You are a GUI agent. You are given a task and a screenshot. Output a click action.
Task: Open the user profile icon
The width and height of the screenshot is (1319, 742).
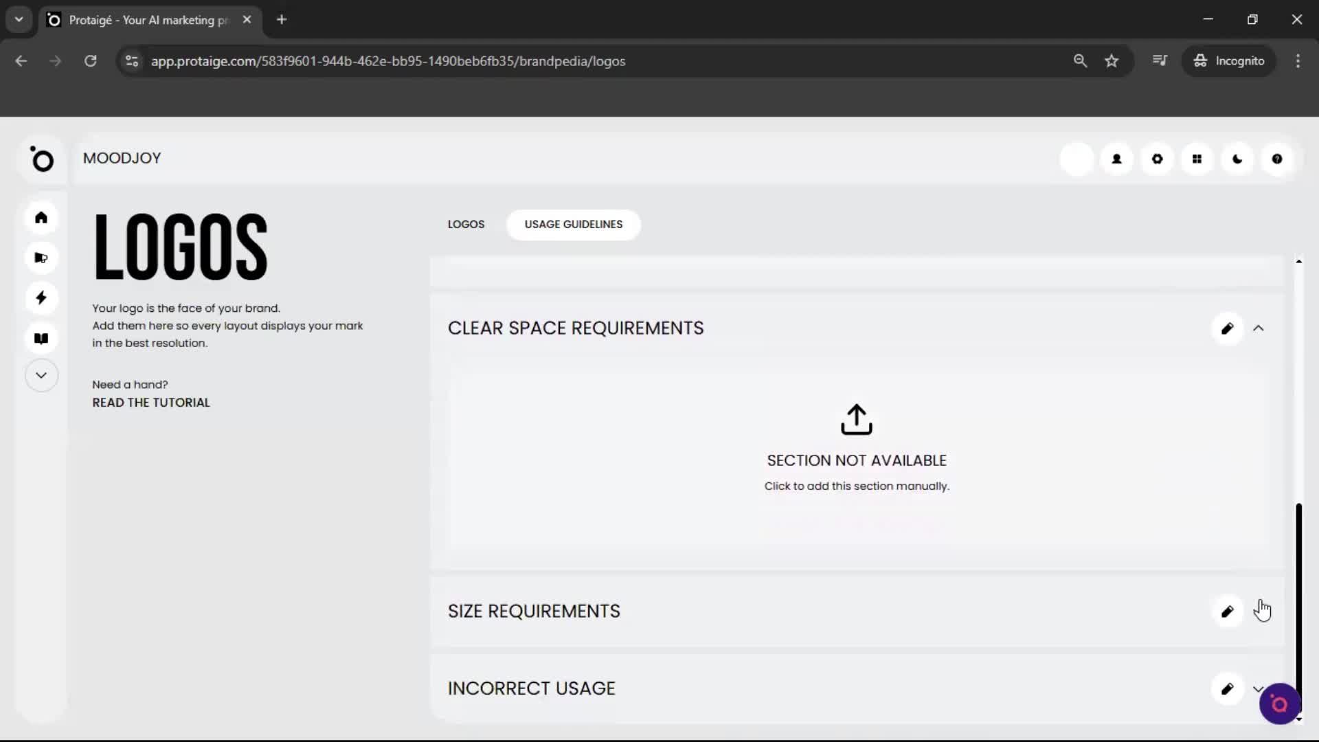point(1116,159)
